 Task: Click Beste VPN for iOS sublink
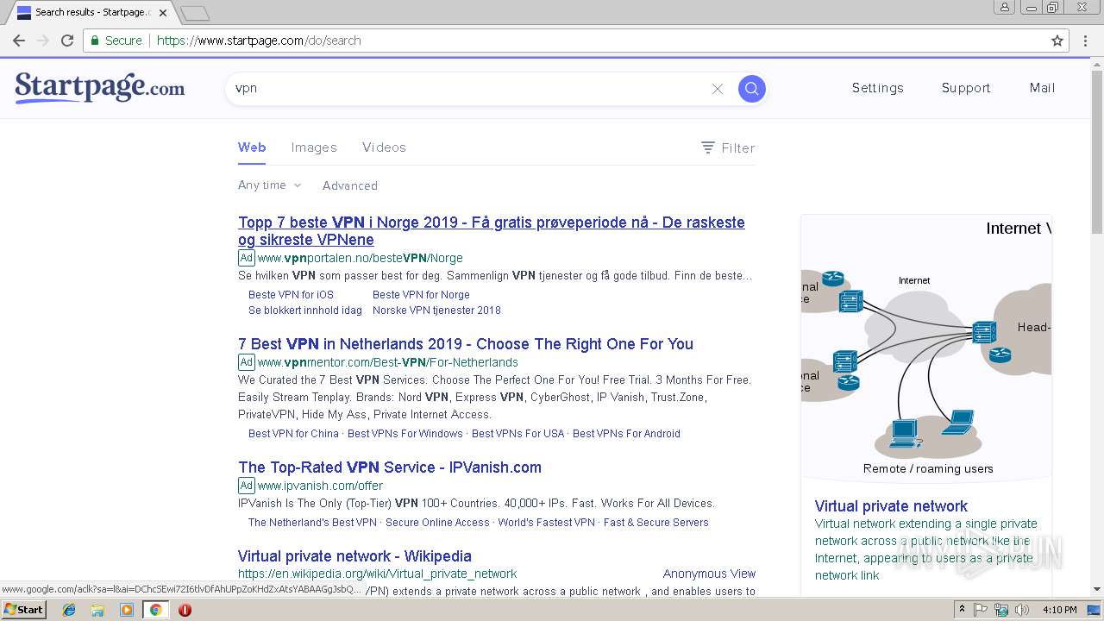(x=291, y=295)
